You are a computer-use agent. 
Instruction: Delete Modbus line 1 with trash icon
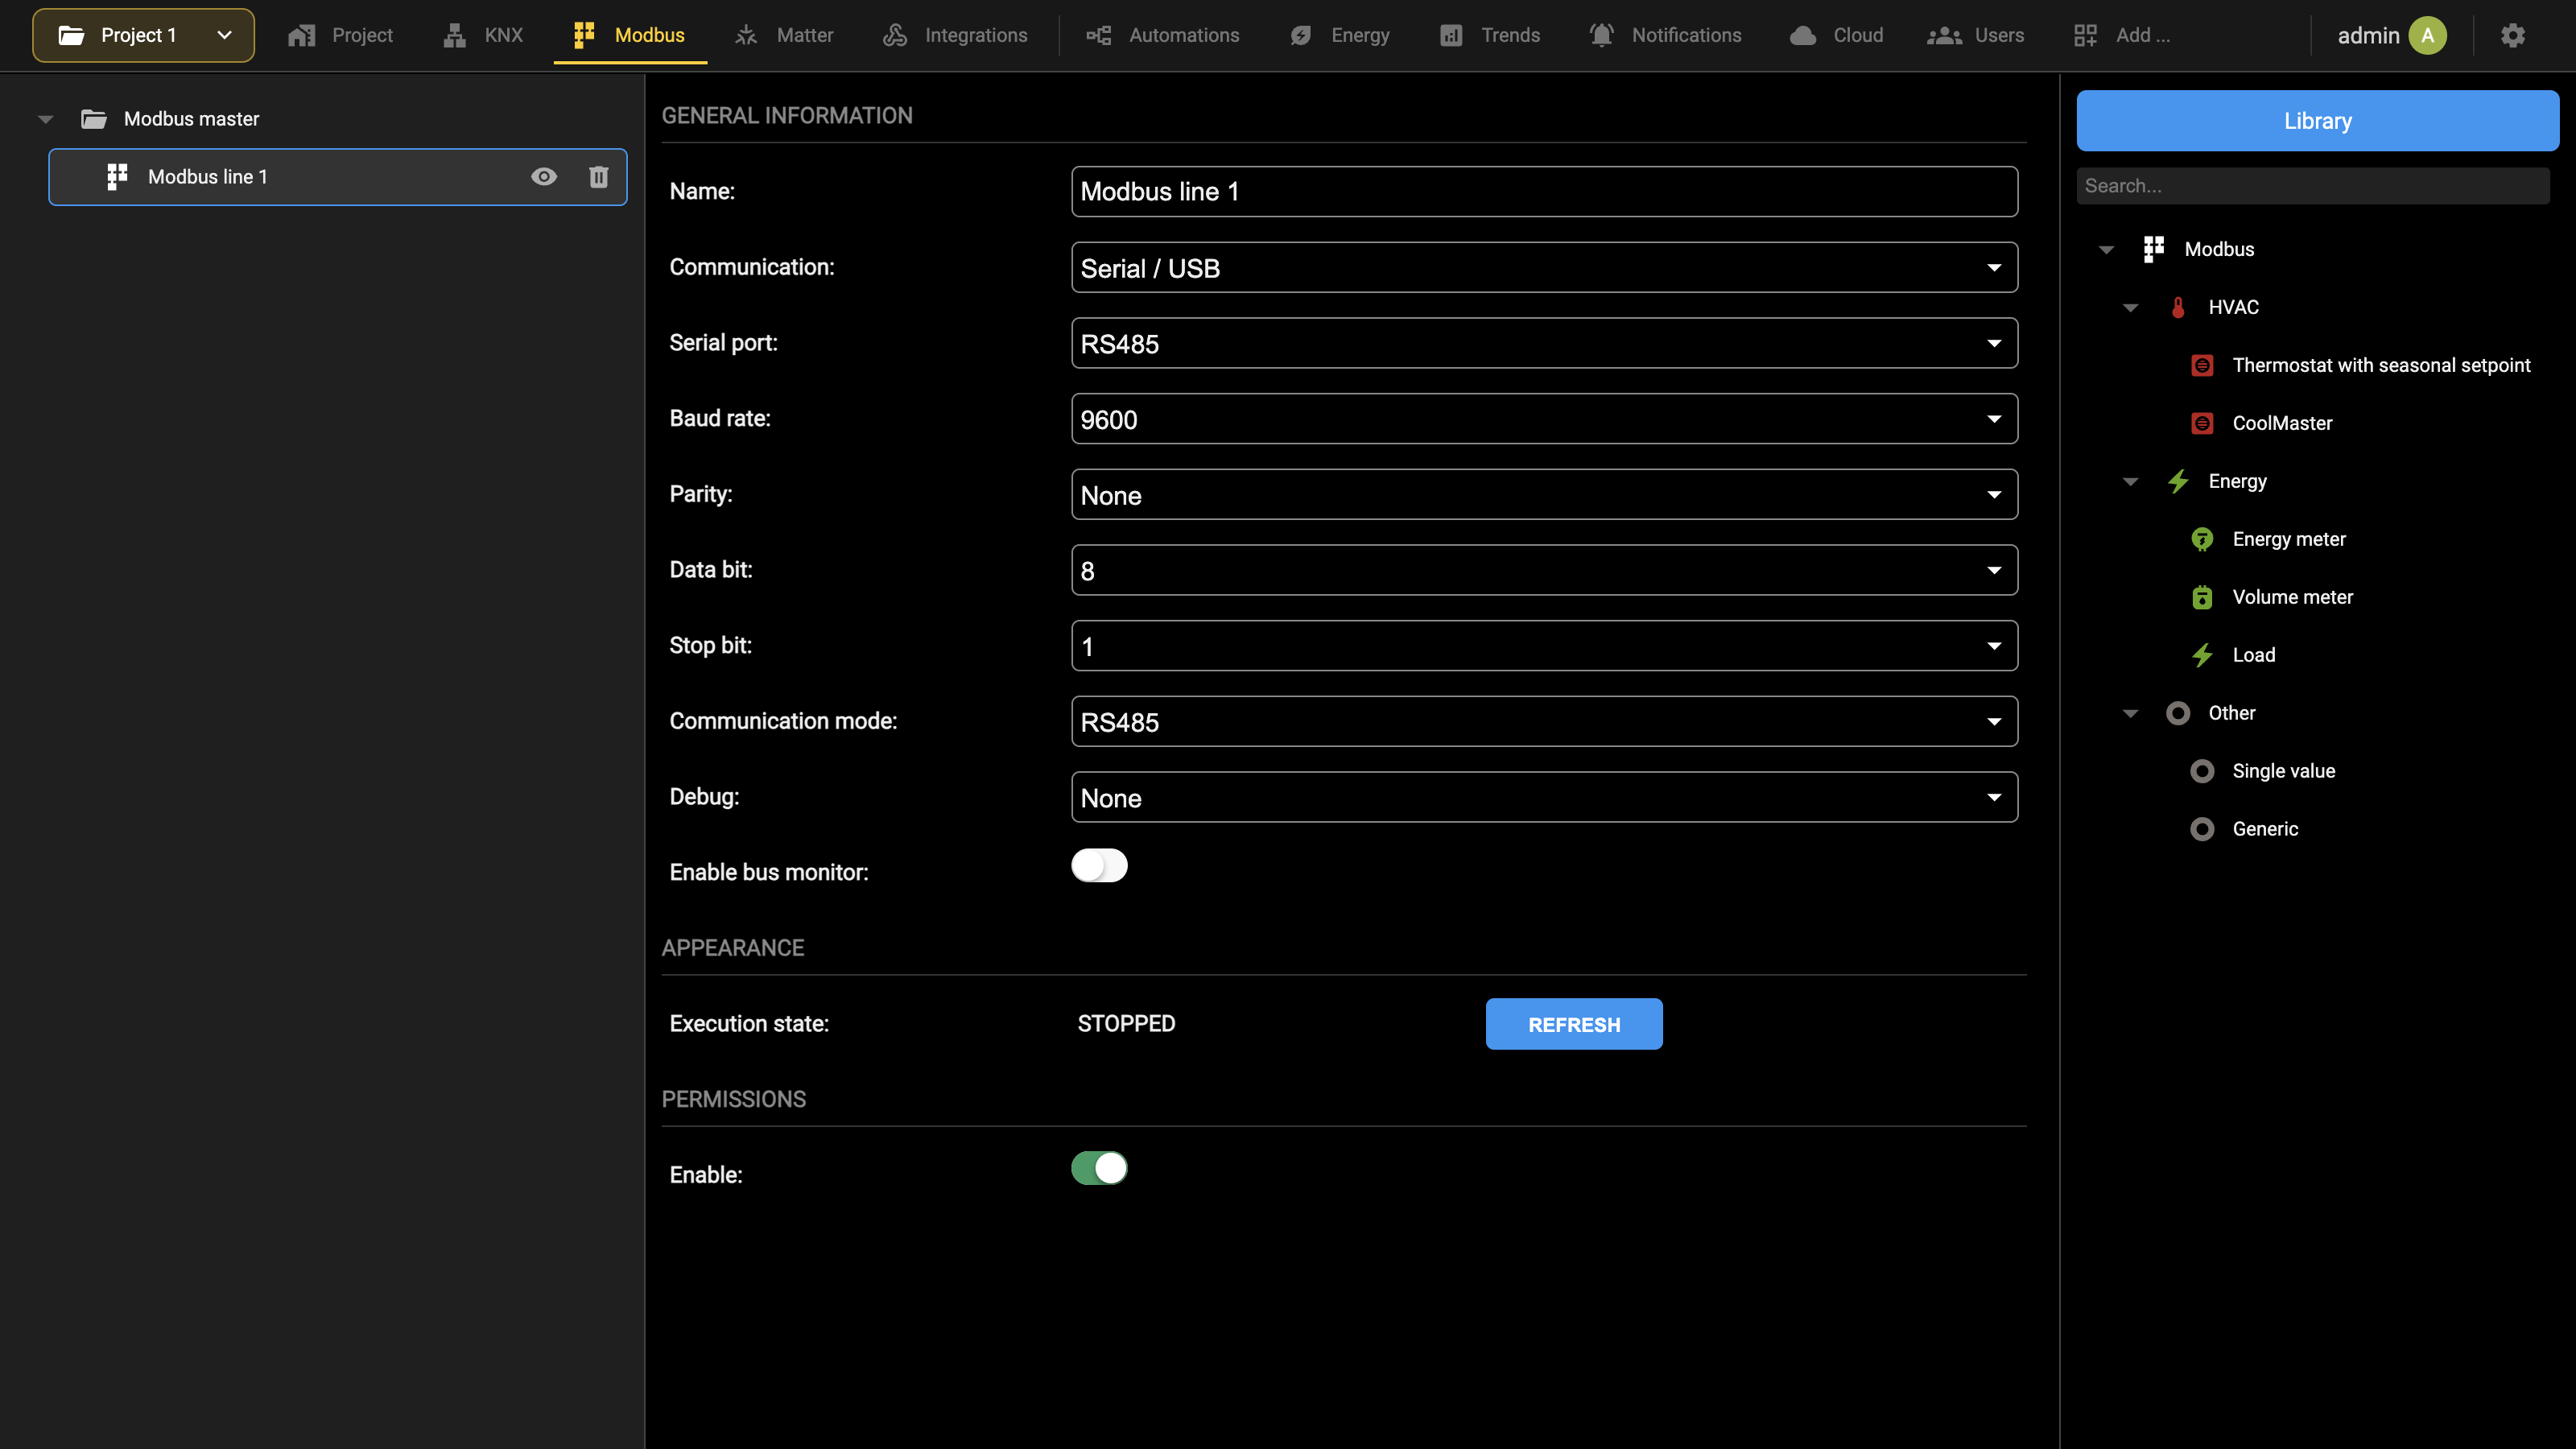coord(599,177)
